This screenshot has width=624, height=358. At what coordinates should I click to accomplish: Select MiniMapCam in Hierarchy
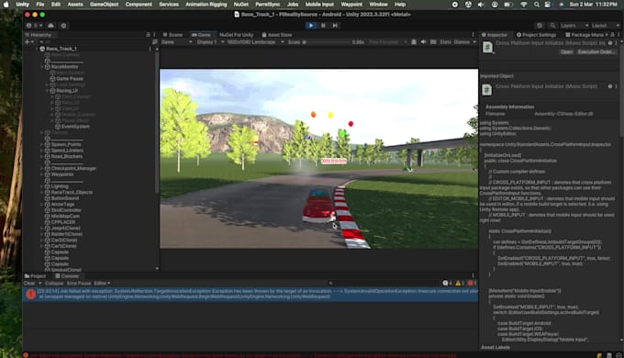(x=65, y=217)
